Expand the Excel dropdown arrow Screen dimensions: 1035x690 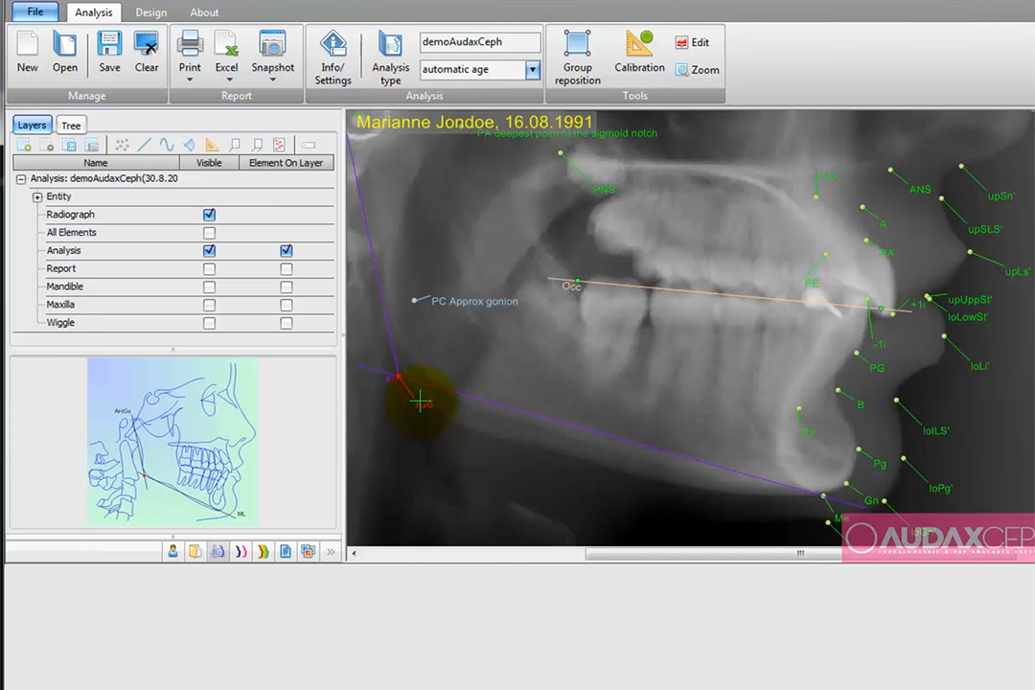[229, 80]
